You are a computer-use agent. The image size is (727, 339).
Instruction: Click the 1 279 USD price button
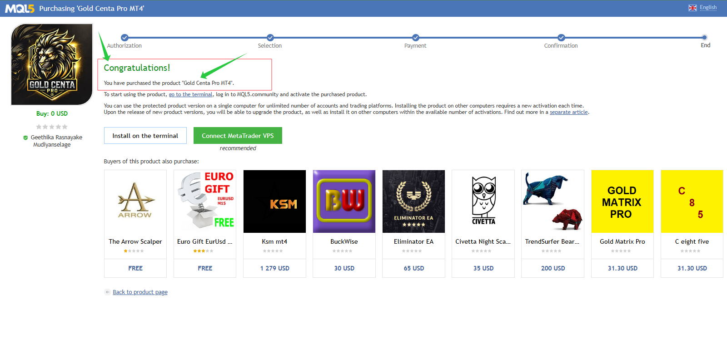pos(274,268)
